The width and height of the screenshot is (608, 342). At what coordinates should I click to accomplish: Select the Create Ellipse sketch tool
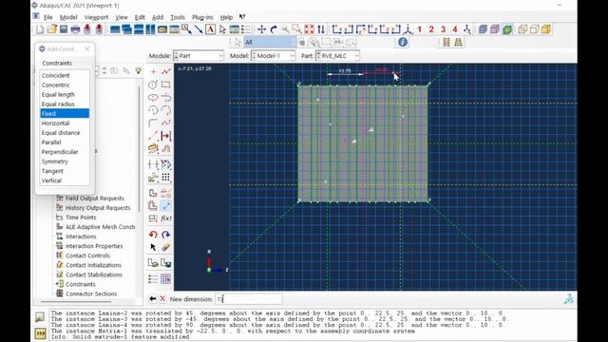coord(153,97)
